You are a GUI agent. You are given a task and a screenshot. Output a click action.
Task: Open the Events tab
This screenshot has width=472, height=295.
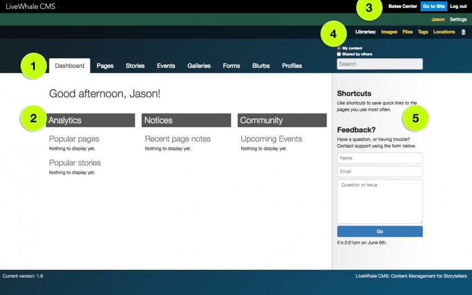tap(166, 66)
